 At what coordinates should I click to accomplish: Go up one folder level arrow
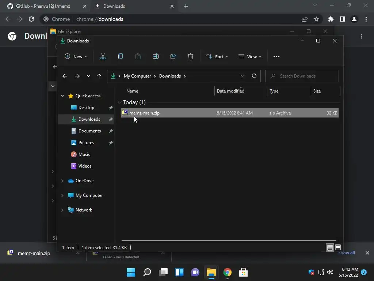99,76
